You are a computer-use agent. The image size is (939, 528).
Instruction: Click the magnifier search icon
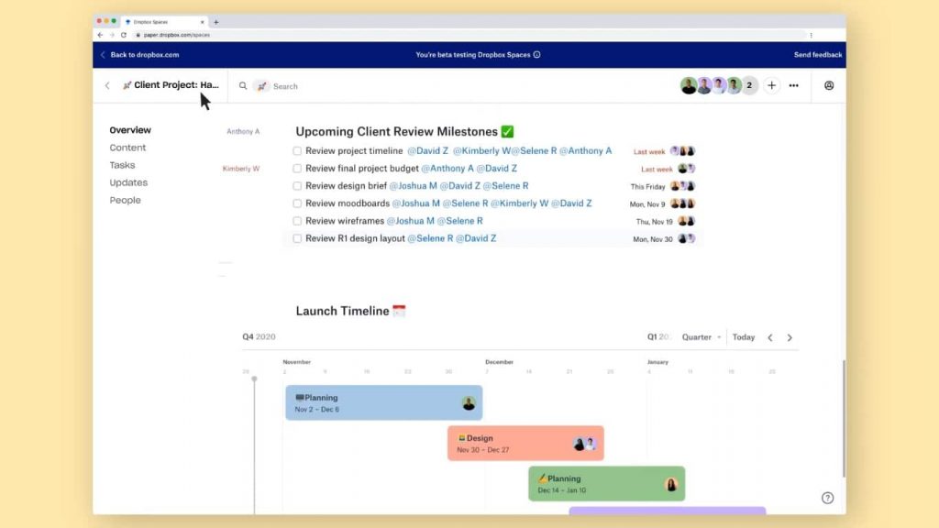tap(243, 86)
